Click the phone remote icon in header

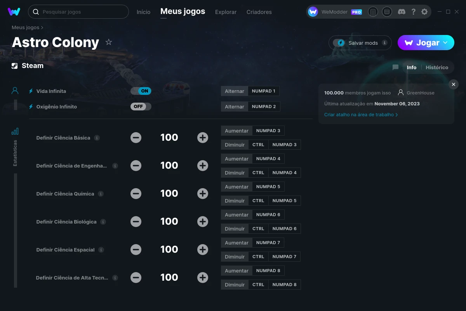point(373,12)
